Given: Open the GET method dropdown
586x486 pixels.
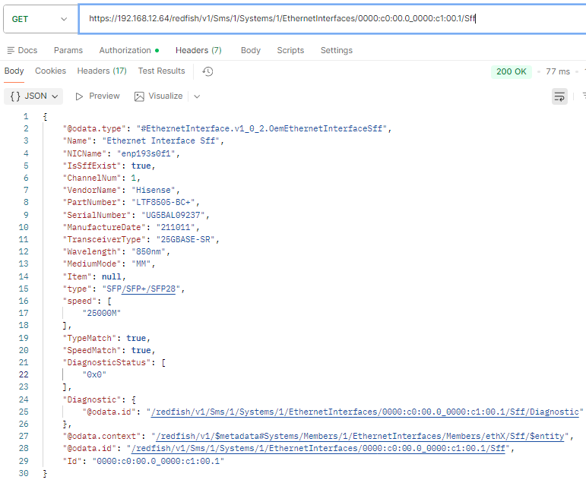Looking at the screenshot, I should [40, 19].
